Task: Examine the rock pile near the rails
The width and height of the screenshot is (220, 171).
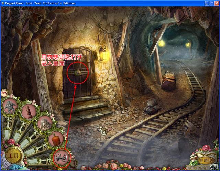Action: (x=152, y=107)
